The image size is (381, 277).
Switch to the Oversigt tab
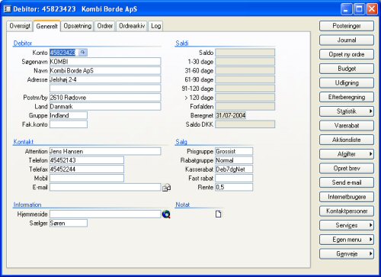[20, 26]
